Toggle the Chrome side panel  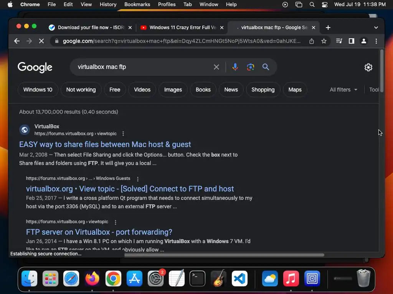click(x=352, y=41)
